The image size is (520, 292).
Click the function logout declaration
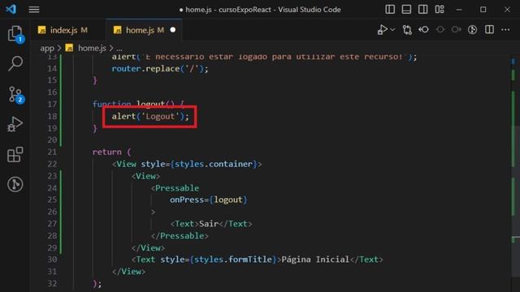[138, 104]
